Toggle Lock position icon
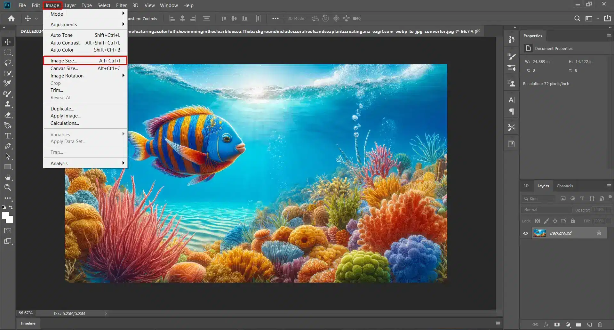This screenshot has height=330, width=614. 555,221
